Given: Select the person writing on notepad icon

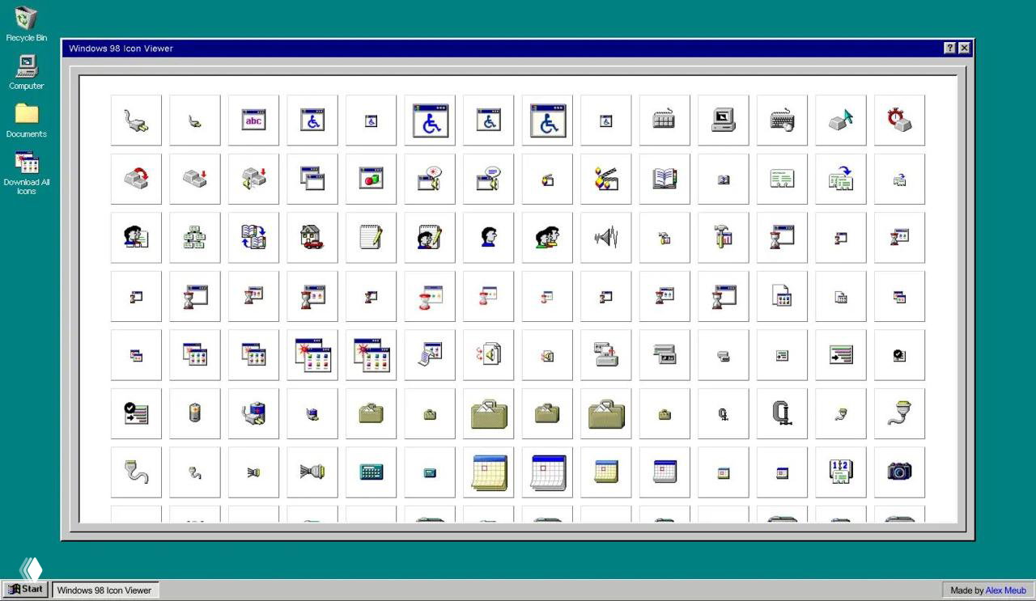Looking at the screenshot, I should click(430, 238).
